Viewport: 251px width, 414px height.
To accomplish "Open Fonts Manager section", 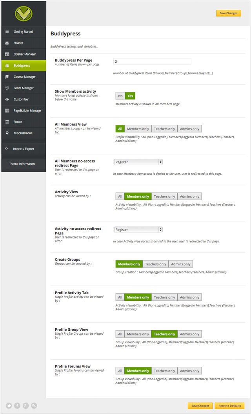I will click(x=24, y=88).
